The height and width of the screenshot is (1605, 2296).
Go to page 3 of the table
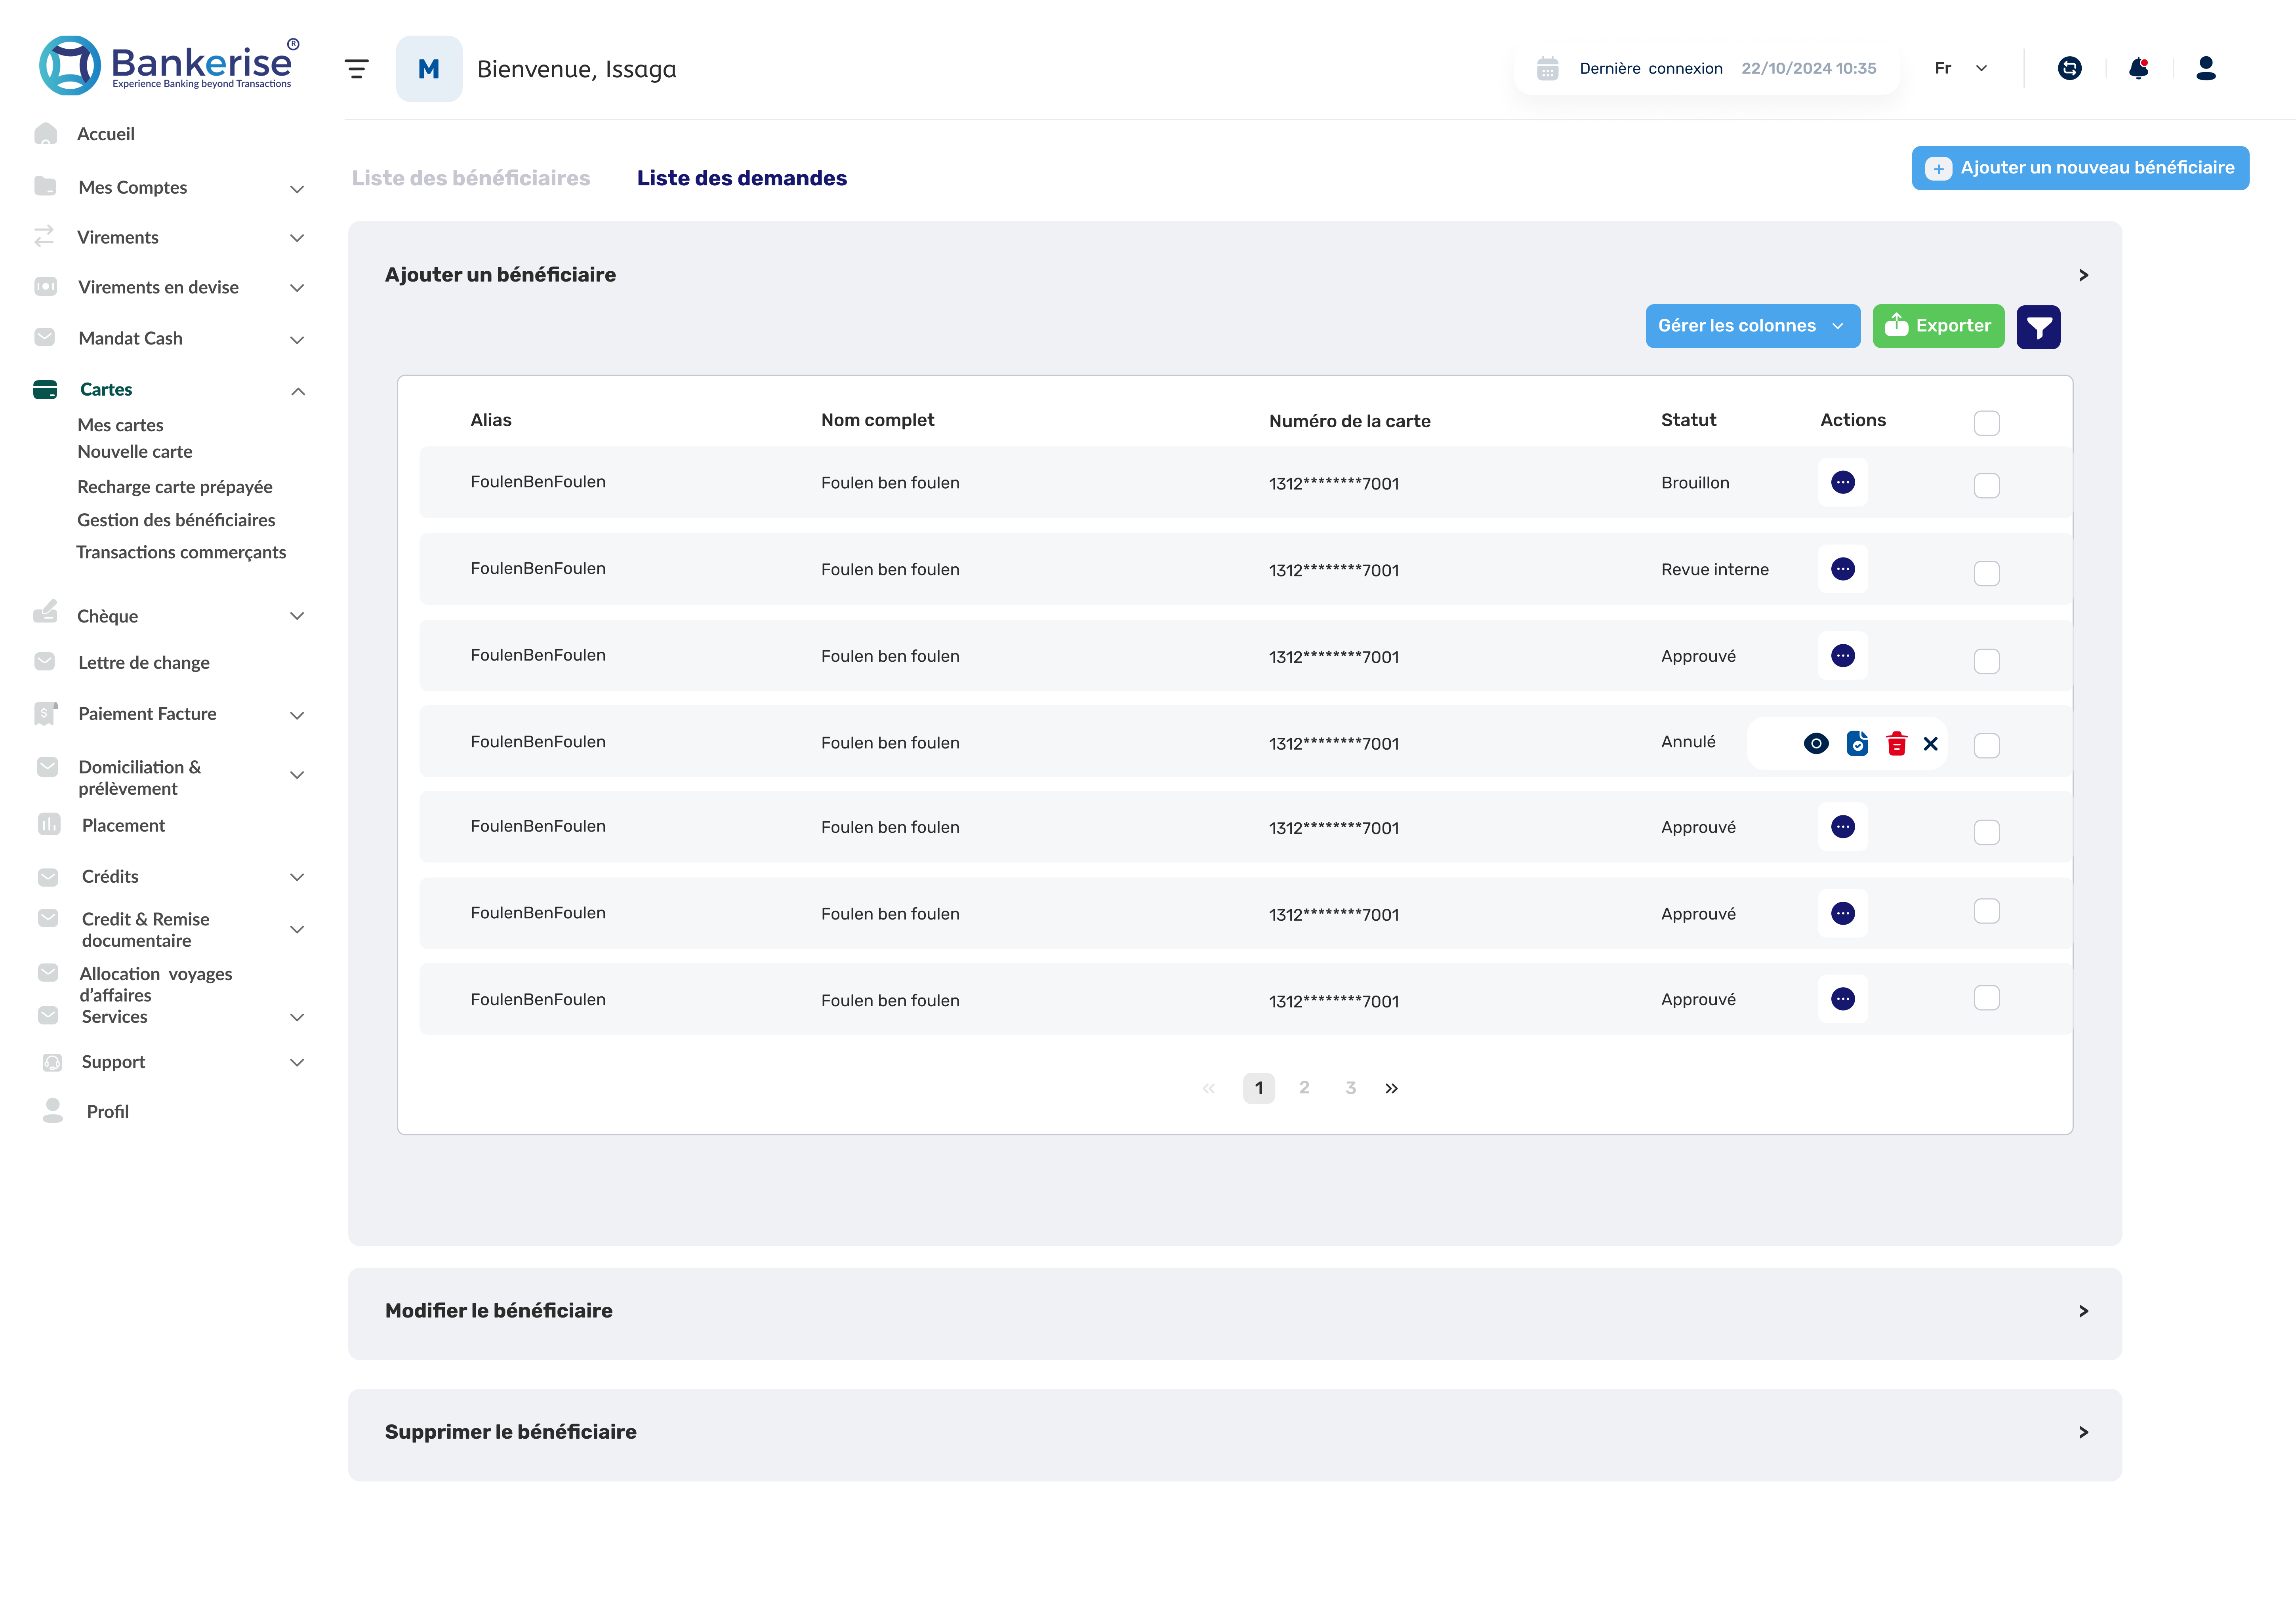click(1350, 1087)
